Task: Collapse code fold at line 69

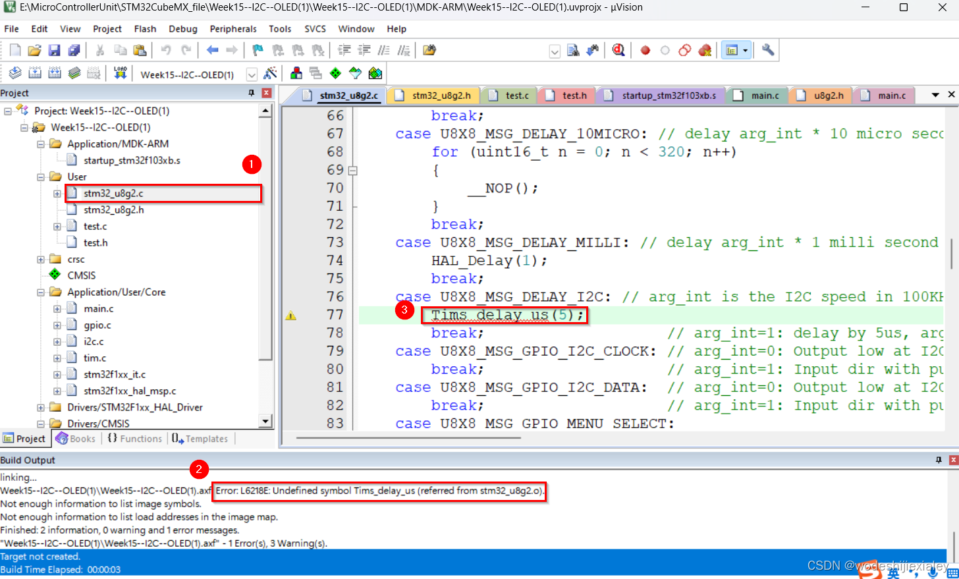Action: [352, 171]
